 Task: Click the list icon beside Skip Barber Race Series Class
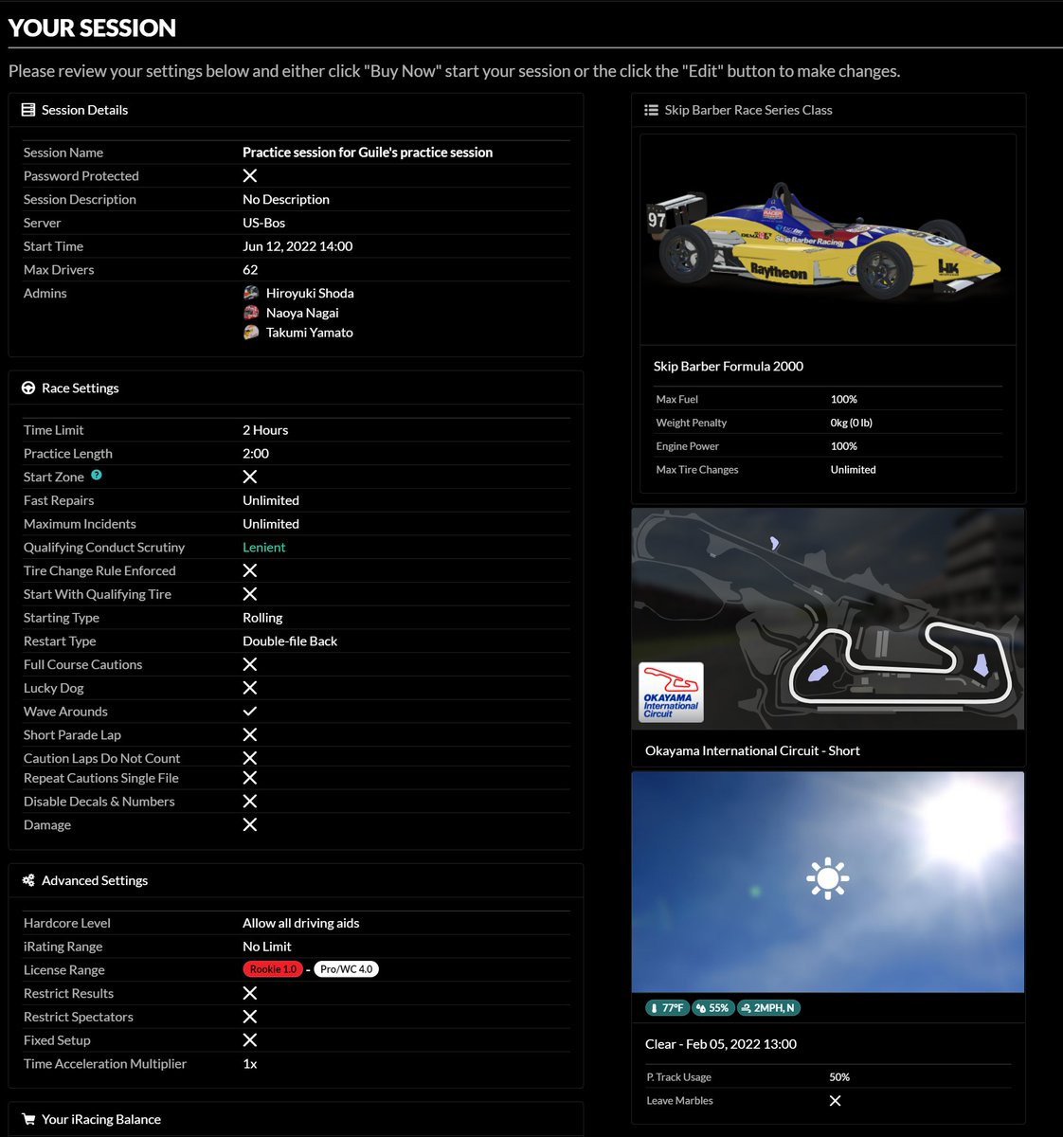coord(651,110)
